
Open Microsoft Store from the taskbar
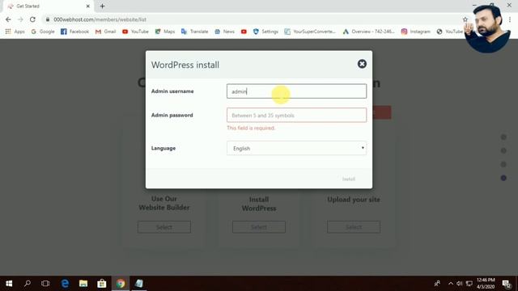[102, 284]
